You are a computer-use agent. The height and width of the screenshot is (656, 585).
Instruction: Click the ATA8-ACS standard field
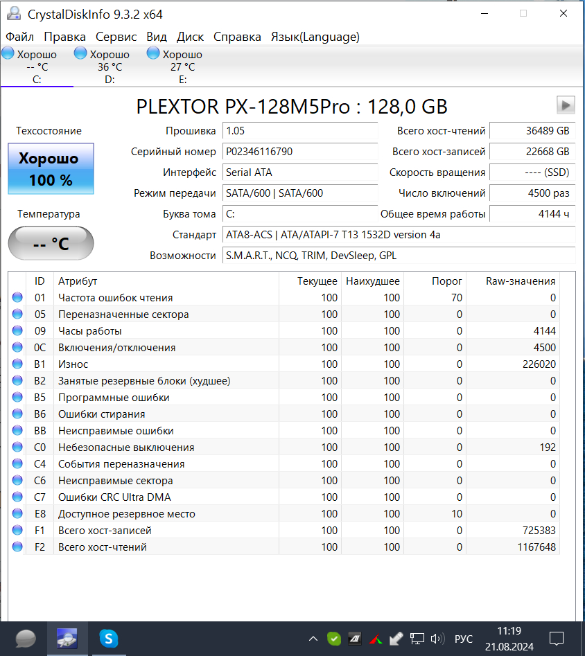click(x=399, y=235)
